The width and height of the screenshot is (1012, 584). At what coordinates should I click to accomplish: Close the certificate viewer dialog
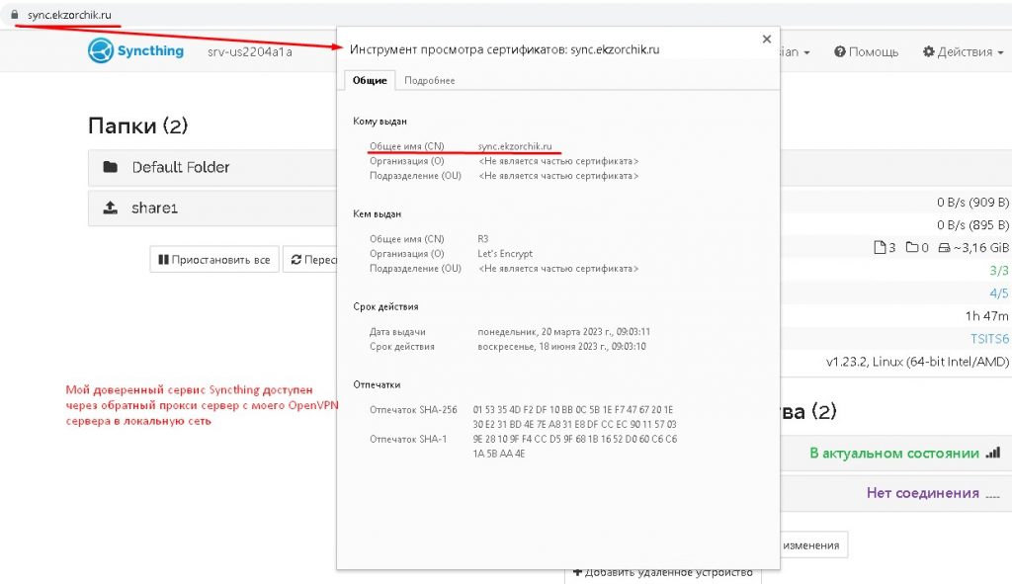766,40
